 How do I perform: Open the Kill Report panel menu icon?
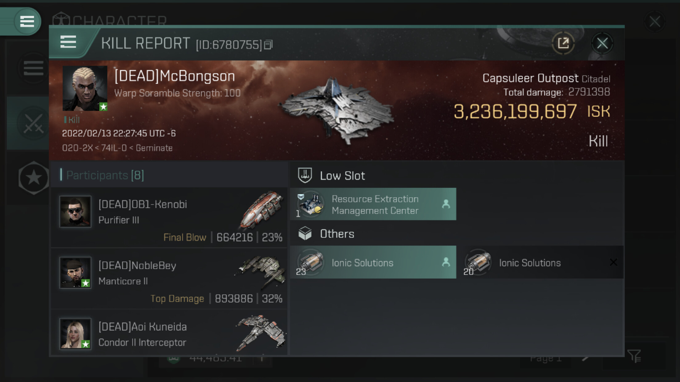coord(68,42)
